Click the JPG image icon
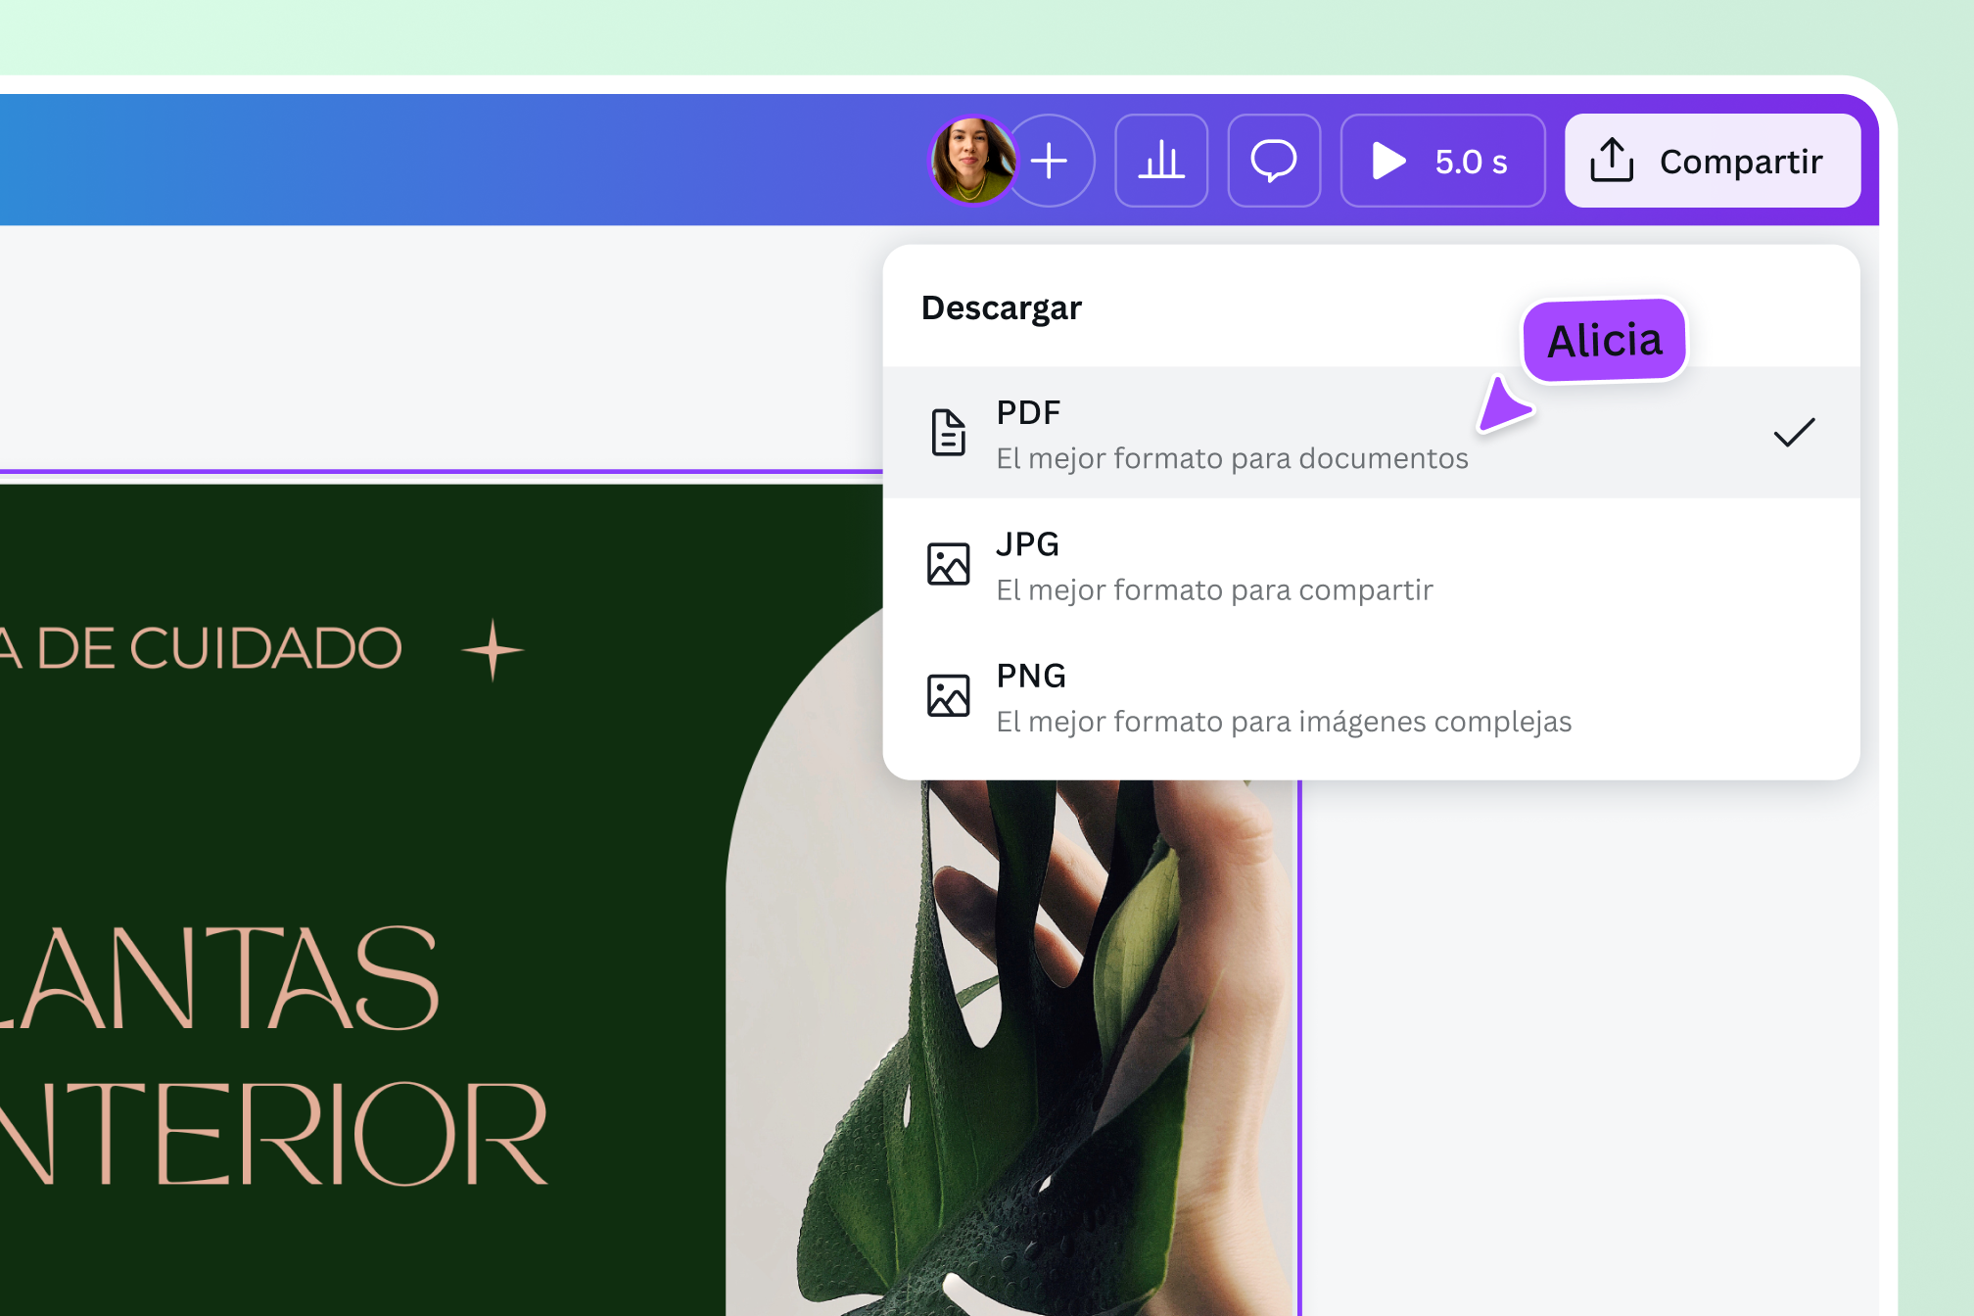1974x1316 pixels. [x=948, y=564]
